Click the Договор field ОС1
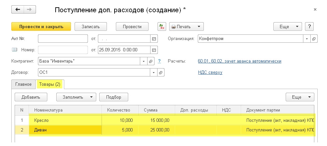The image size is (327, 146). pyautogui.click(x=94, y=73)
